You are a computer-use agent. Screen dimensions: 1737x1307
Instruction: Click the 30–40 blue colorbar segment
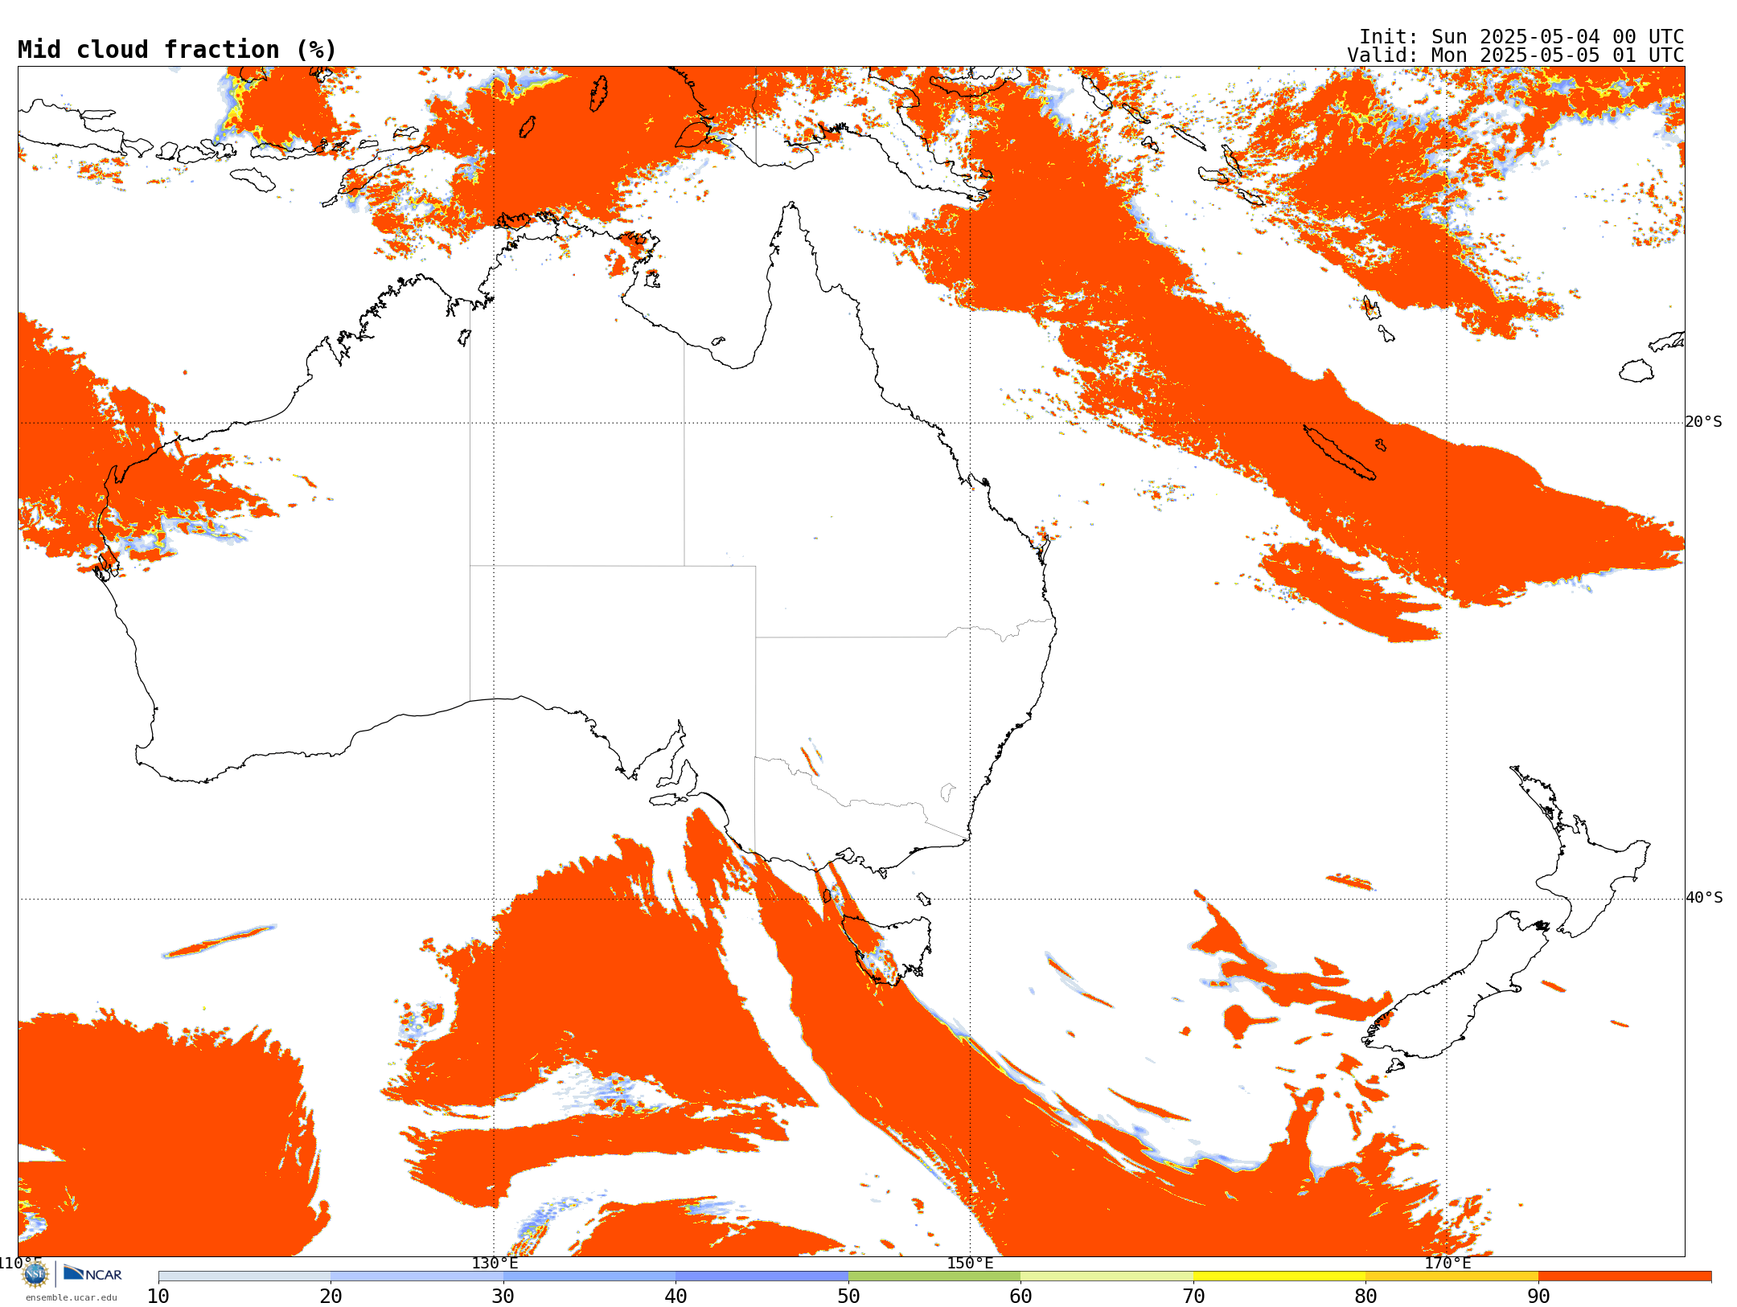589,1276
